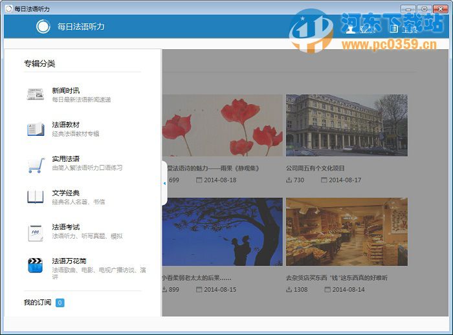Screen dimensions: 453x335
Task: Choose the 新闻时讯 category title
Action: 66,91
